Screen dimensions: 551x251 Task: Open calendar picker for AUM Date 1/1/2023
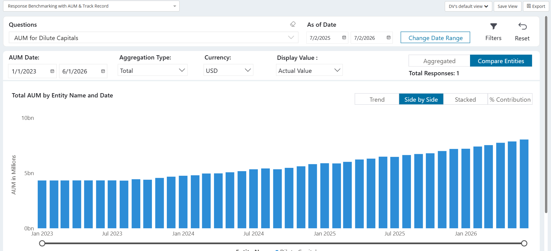52,71
